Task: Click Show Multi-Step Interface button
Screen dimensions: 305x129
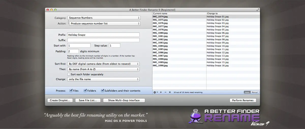Action: (124, 100)
